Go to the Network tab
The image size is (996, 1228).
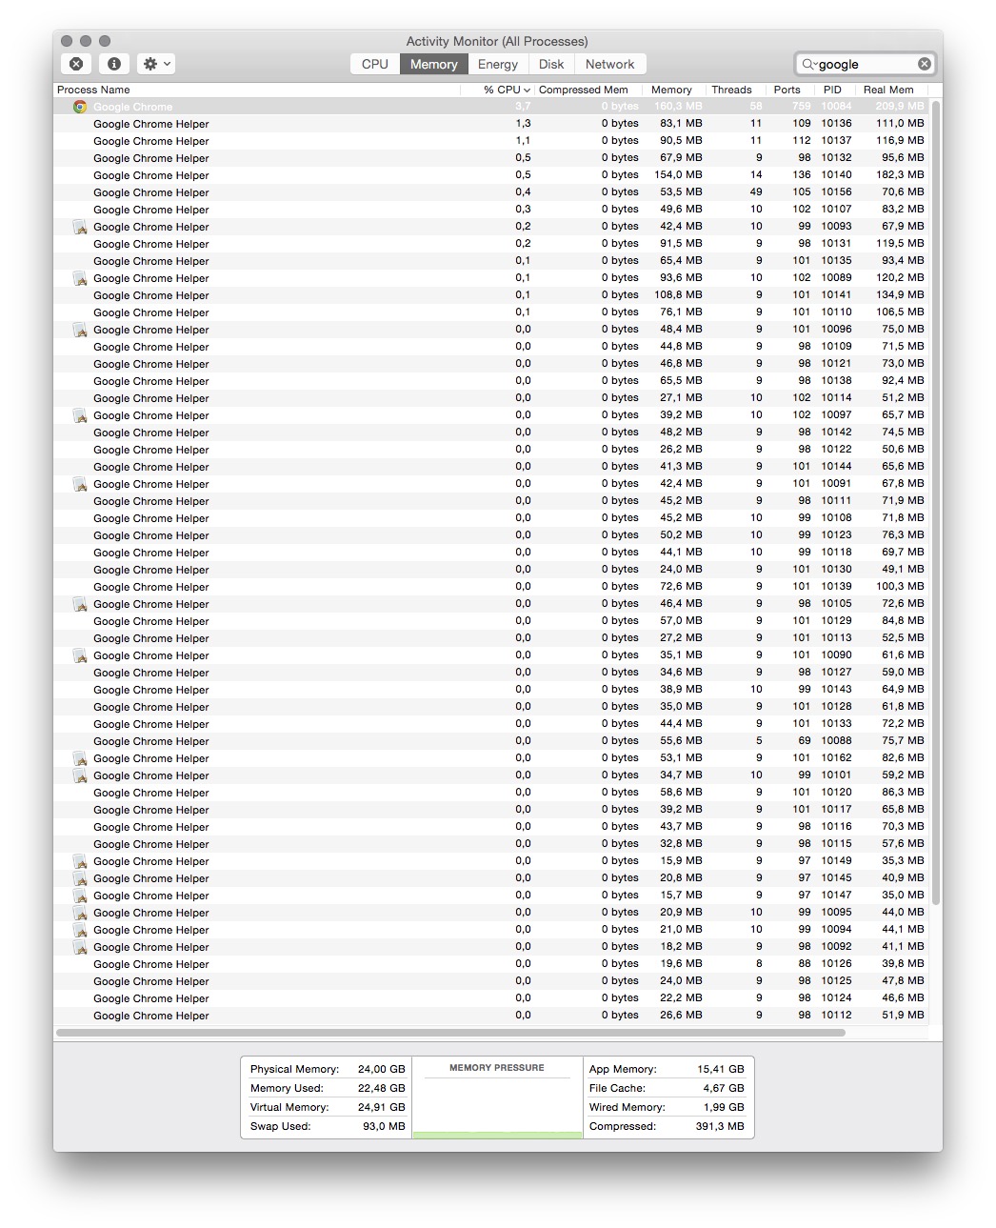point(609,64)
